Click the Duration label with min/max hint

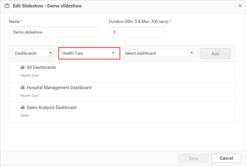click(x=139, y=21)
